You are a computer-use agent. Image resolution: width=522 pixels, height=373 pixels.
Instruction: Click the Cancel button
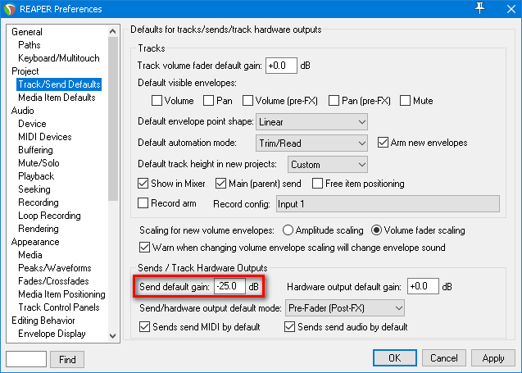coord(444,358)
